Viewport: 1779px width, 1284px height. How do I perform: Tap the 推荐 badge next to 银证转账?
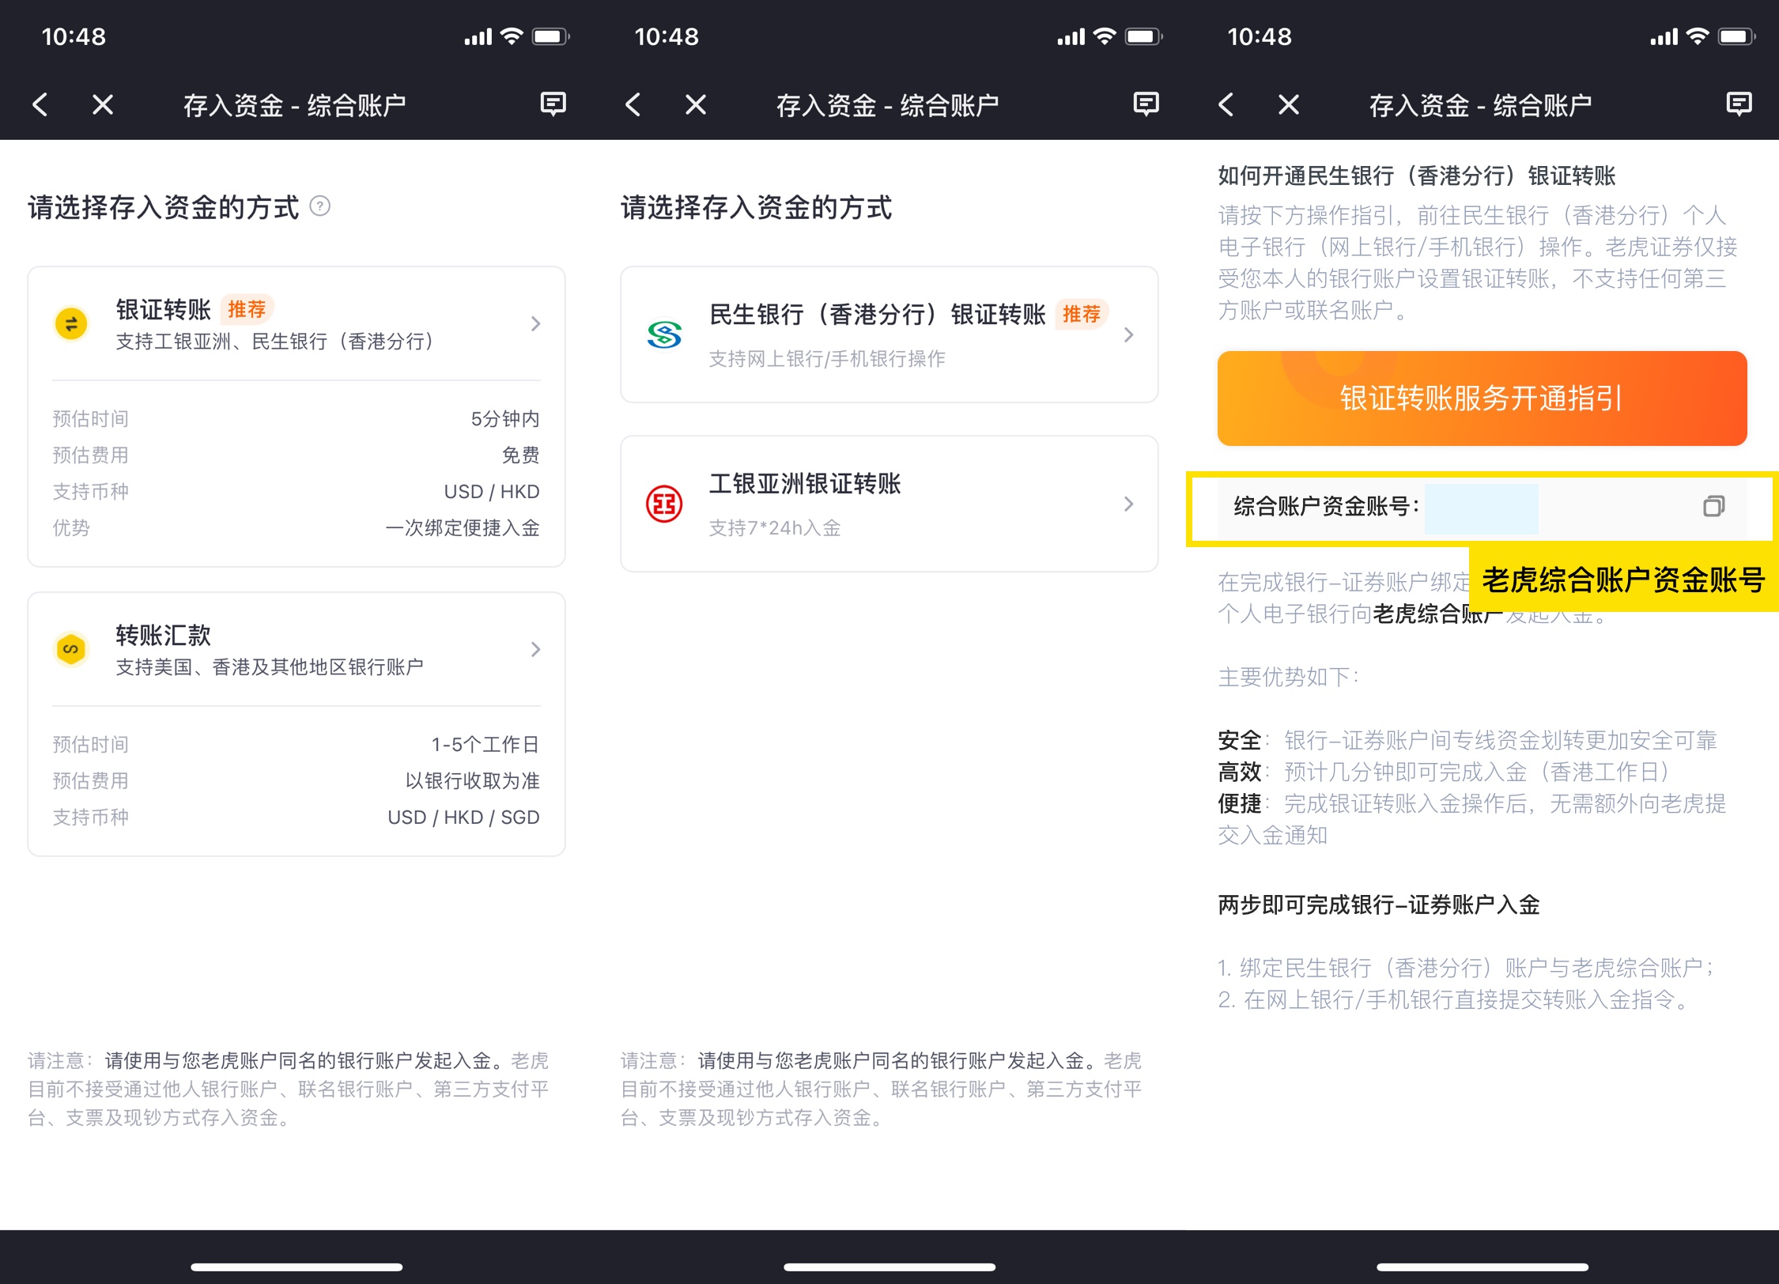[247, 309]
